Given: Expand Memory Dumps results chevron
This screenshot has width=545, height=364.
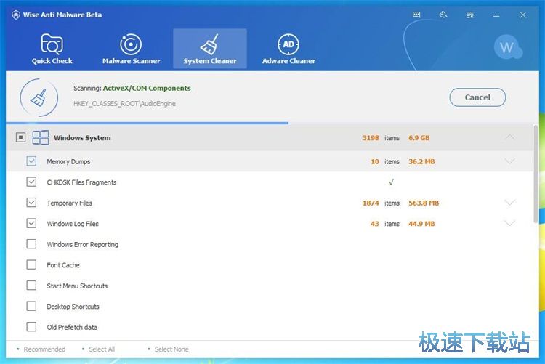Looking at the screenshot, I should coord(509,161).
